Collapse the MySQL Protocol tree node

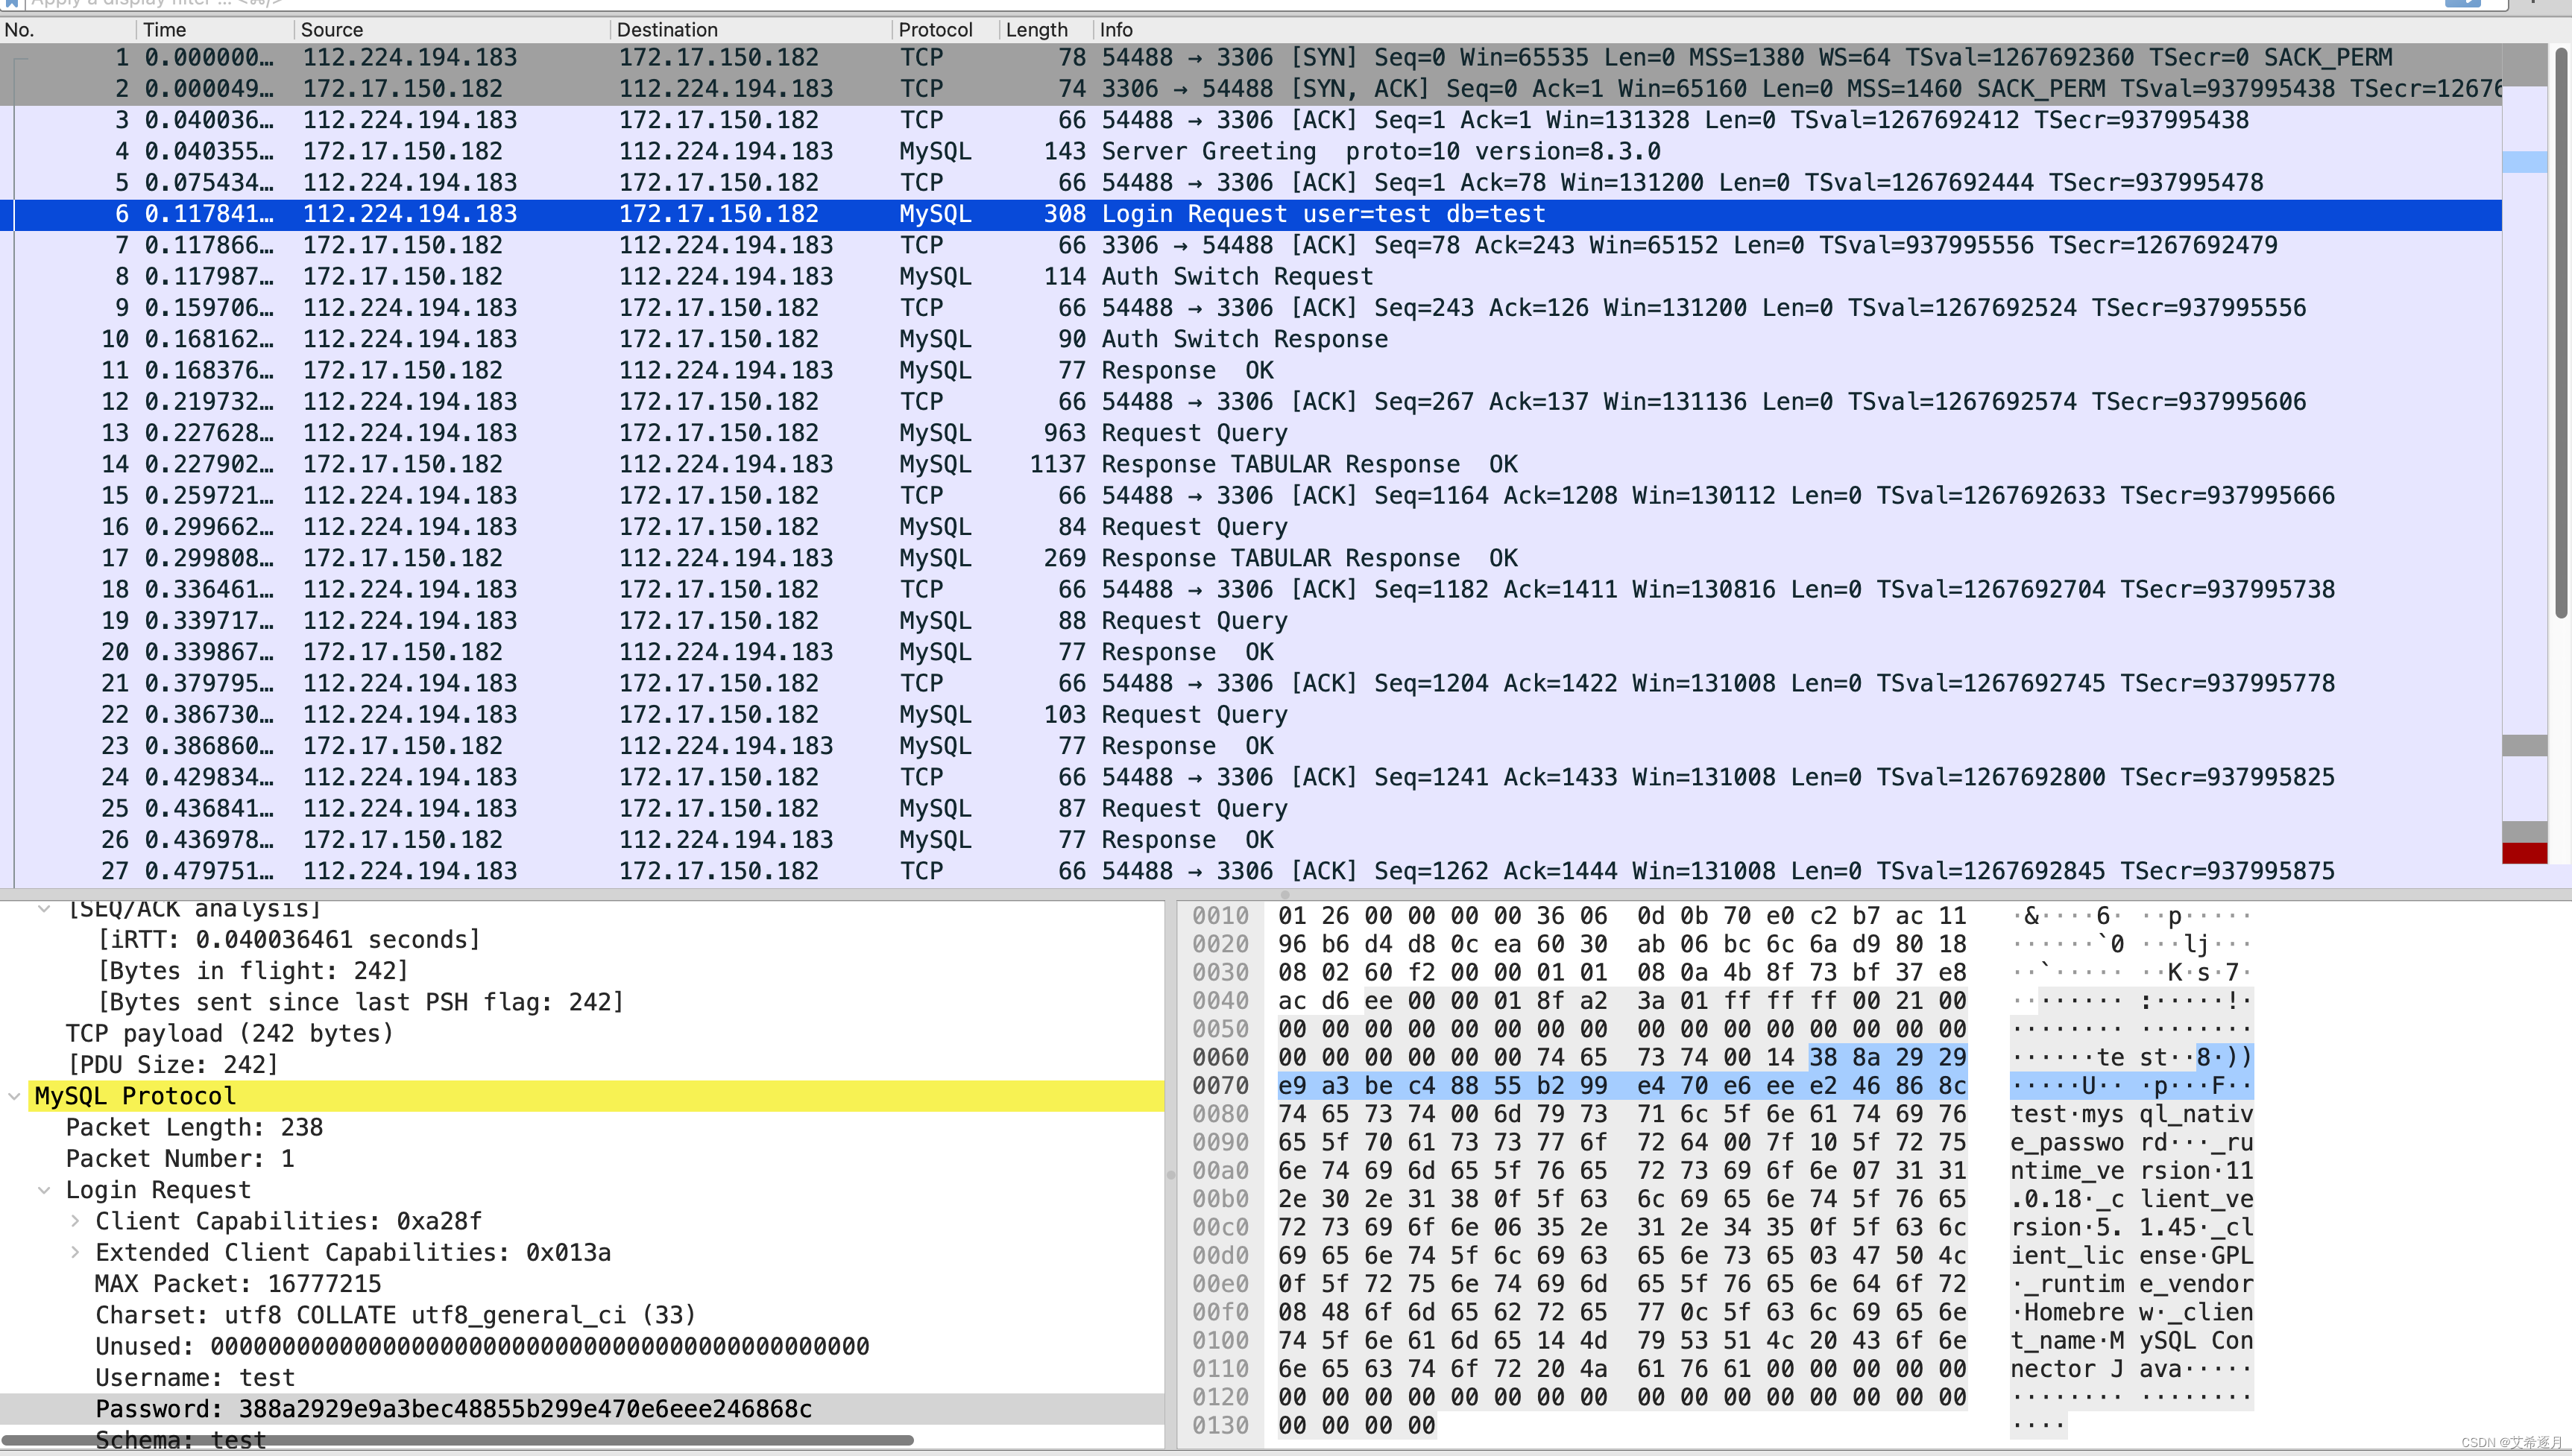14,1096
